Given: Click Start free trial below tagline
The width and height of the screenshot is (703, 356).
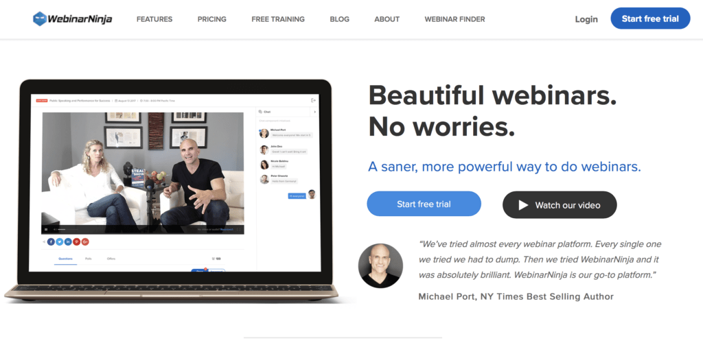Looking at the screenshot, I should (424, 204).
